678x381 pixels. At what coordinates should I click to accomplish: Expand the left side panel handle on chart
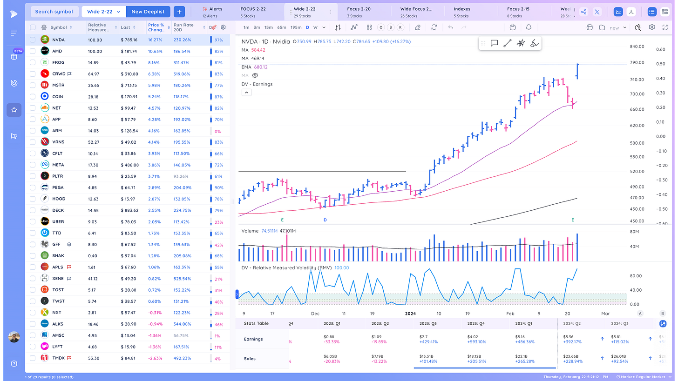(x=237, y=294)
